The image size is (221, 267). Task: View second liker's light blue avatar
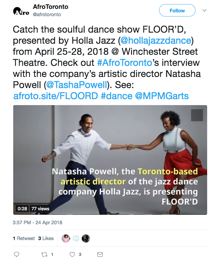coord(76,238)
